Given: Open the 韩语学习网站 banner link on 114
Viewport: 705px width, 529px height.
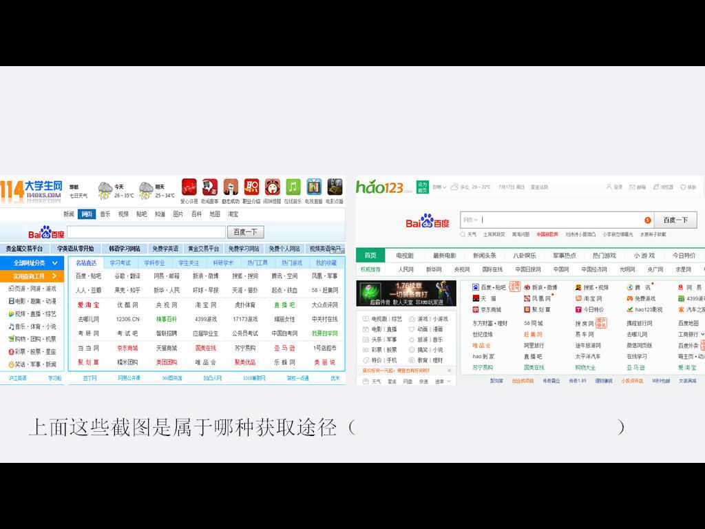Looking at the screenshot, I should point(125,249).
